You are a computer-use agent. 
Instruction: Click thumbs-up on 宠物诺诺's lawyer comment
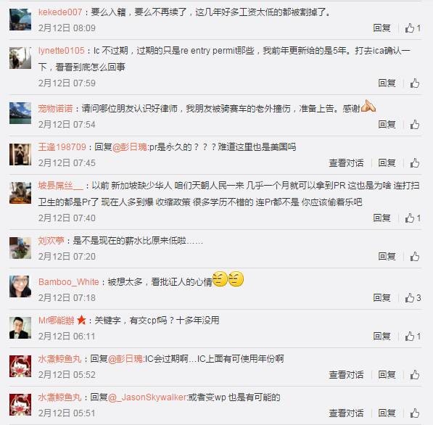tap(414, 125)
